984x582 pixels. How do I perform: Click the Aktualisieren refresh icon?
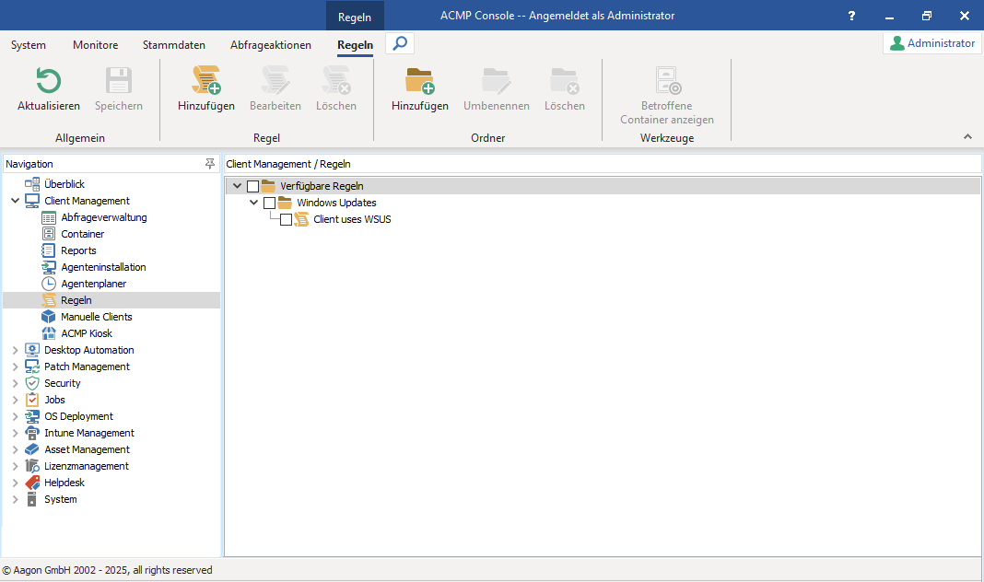[x=48, y=82]
